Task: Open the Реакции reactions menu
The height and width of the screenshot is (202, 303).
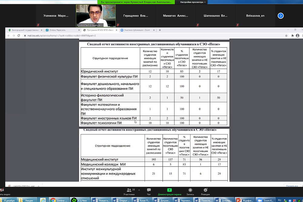Action: pyautogui.click(x=205, y=191)
